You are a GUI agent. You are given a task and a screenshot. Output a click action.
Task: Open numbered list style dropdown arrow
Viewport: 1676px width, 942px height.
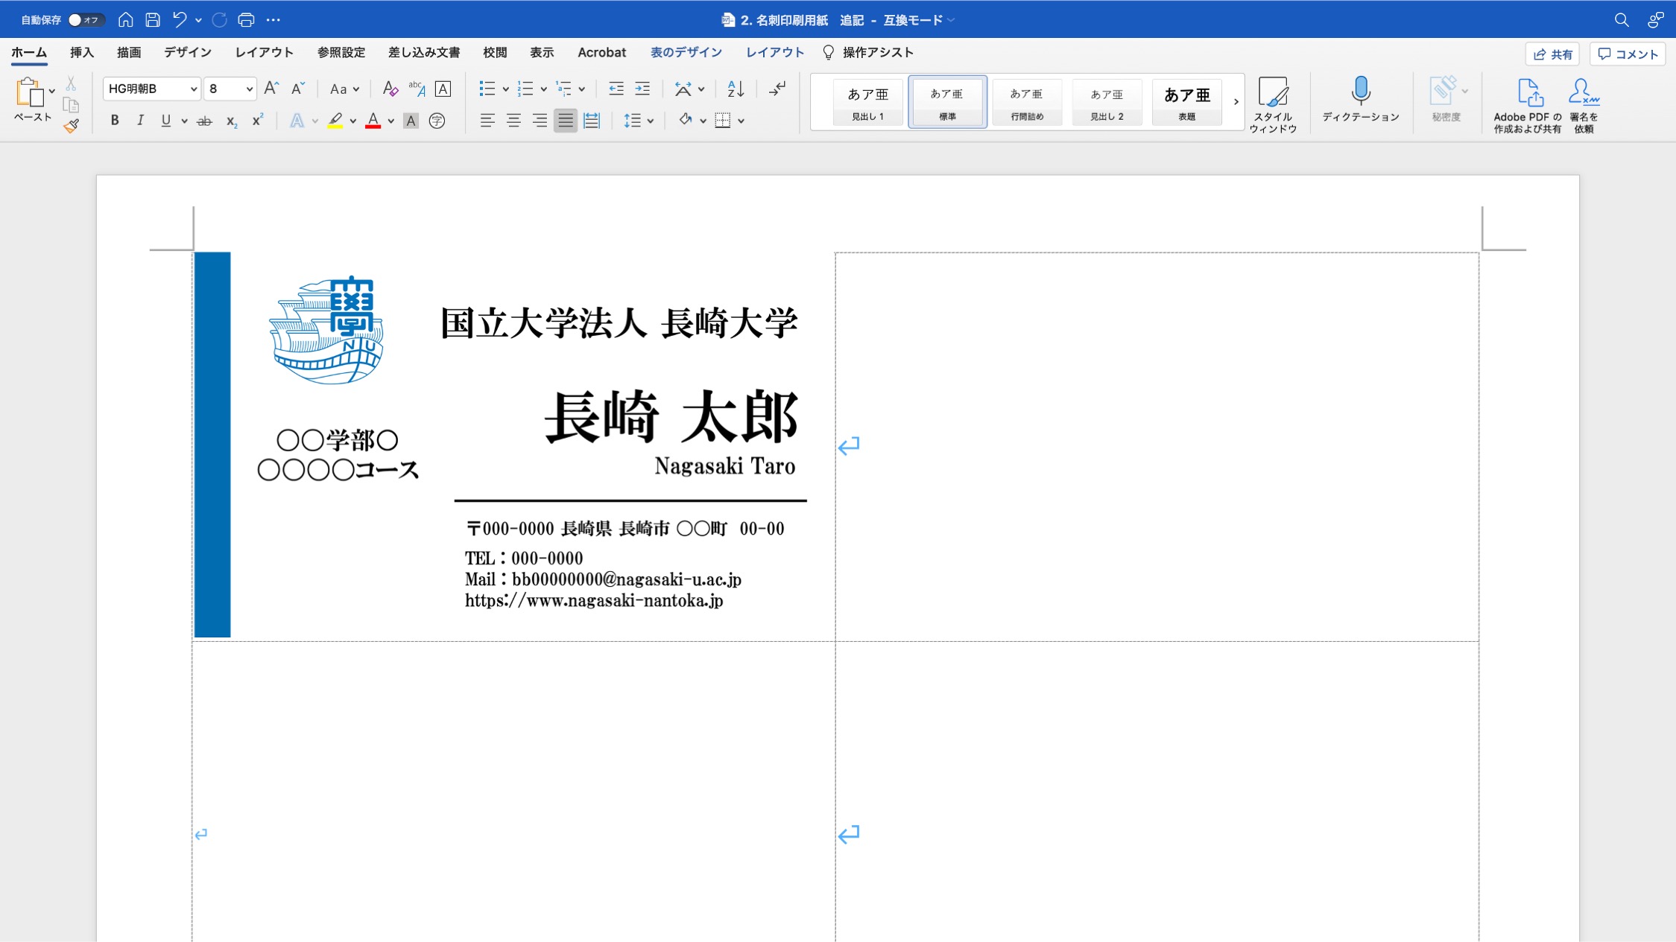point(543,89)
